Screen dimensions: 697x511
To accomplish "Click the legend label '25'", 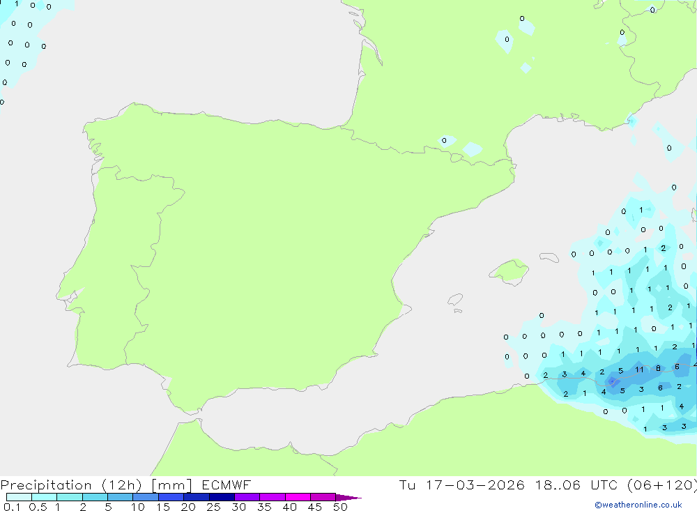I will (x=213, y=507).
